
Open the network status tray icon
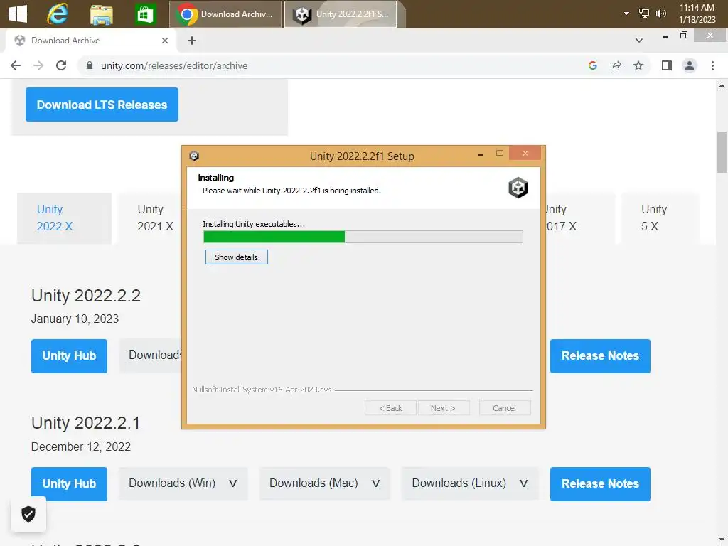click(x=643, y=14)
